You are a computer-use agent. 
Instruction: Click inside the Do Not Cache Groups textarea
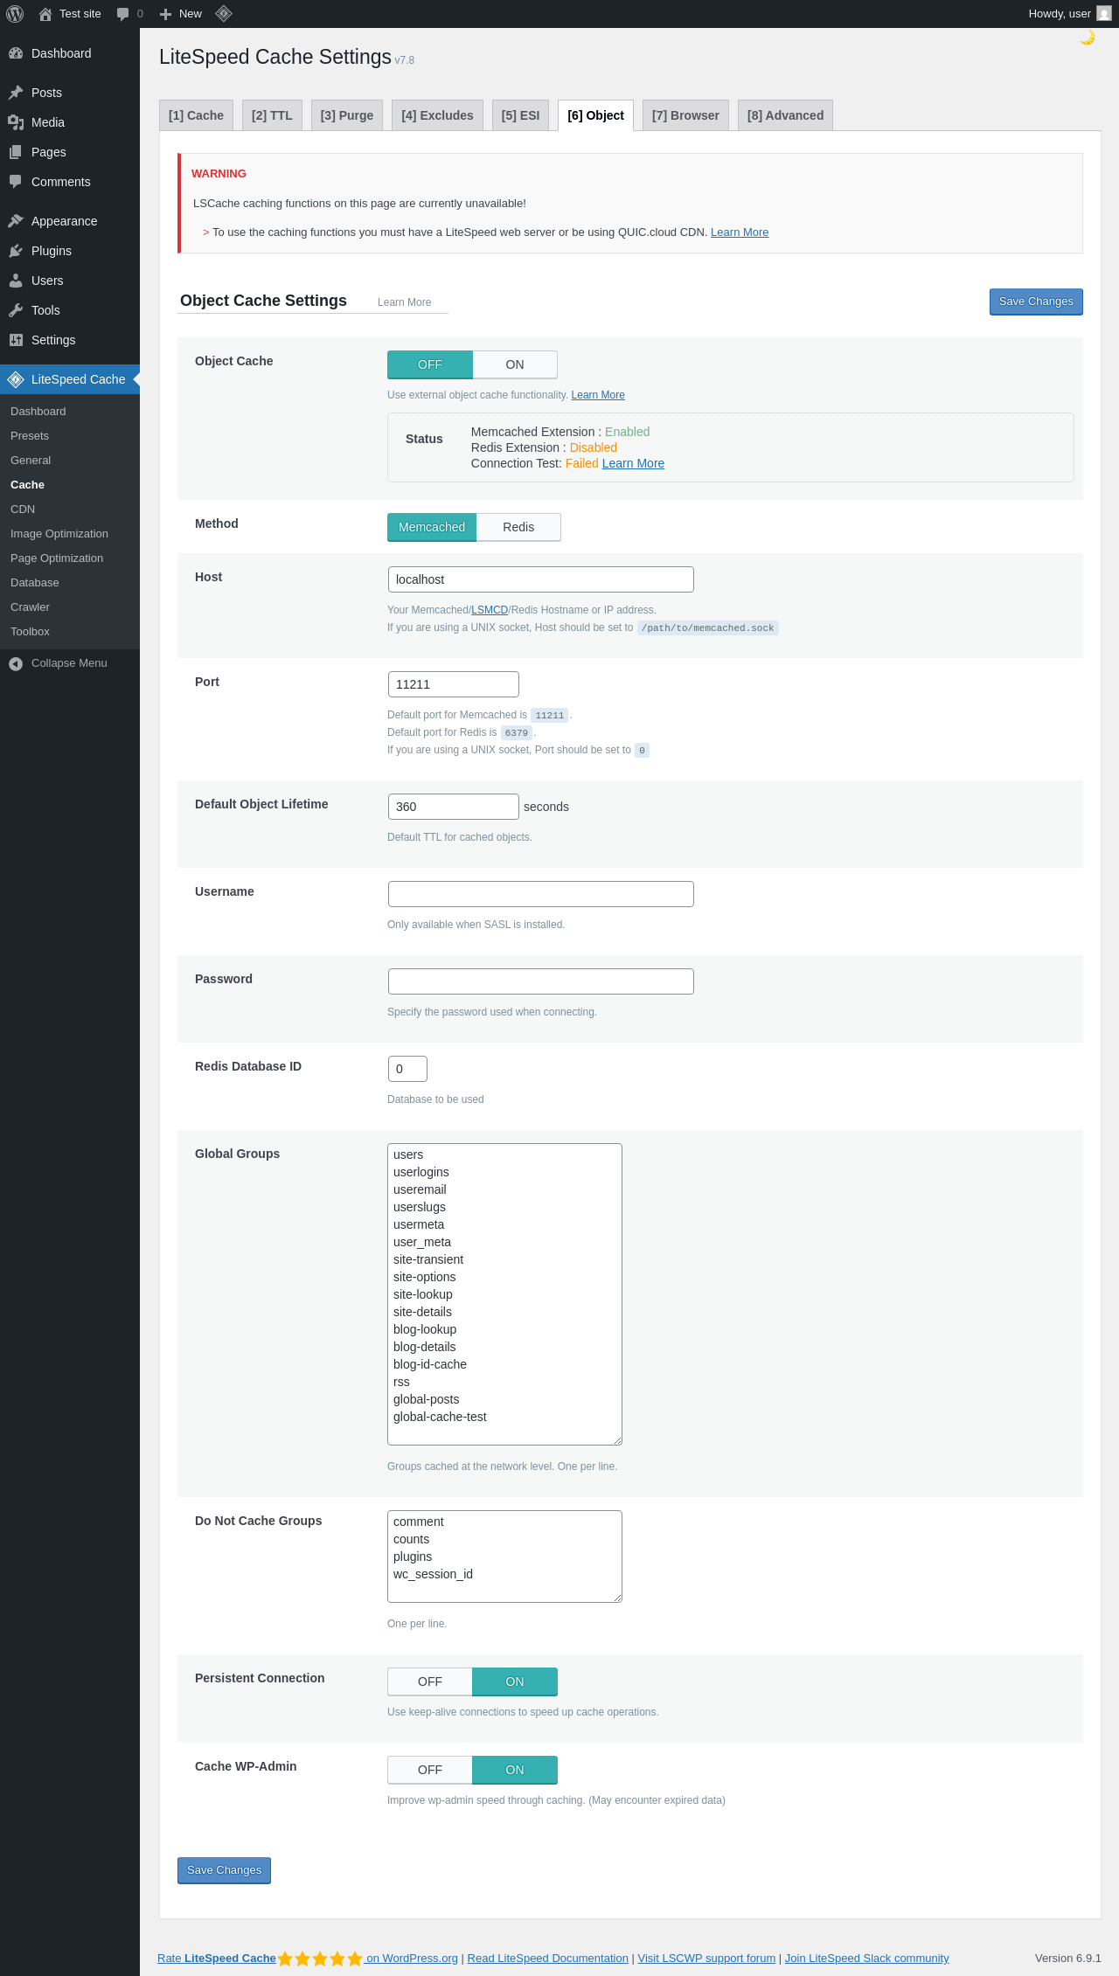(x=504, y=1557)
